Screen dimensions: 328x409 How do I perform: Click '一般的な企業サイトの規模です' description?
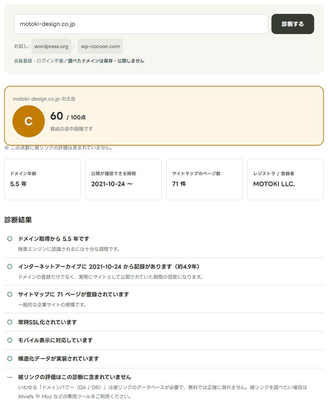tap(52, 305)
